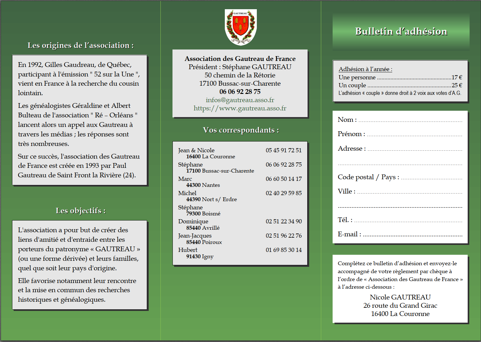Open the infos@gautreau.asso.fr email link
The height and width of the screenshot is (342, 481).
point(240,100)
